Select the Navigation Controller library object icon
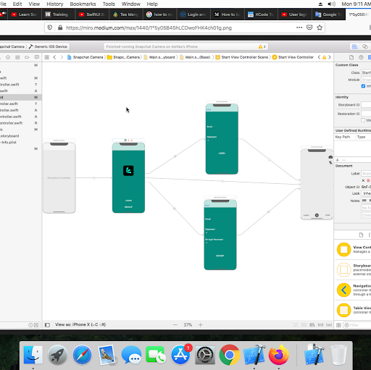 coord(343,290)
